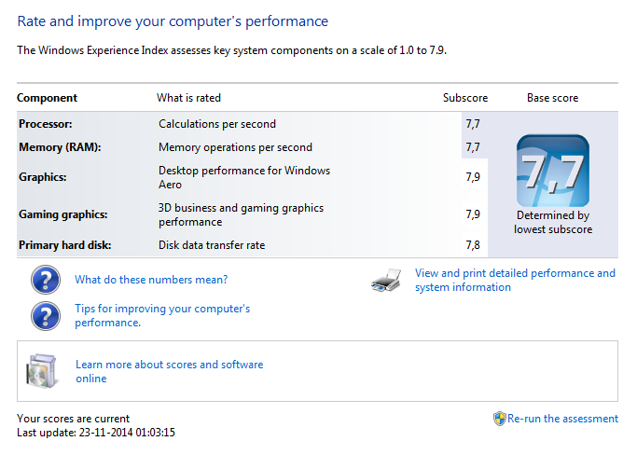Select the Processor row label
623x455 pixels.
[46, 124]
